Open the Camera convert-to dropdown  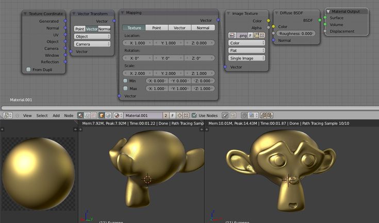[92, 44]
